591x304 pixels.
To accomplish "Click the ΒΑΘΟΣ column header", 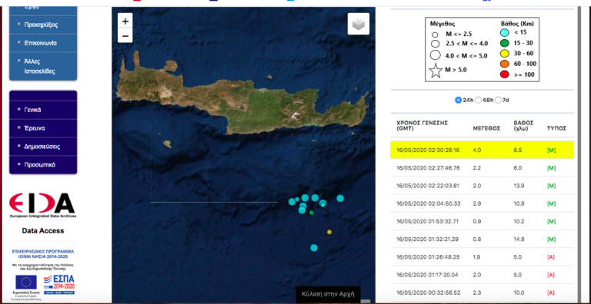I will coord(524,125).
